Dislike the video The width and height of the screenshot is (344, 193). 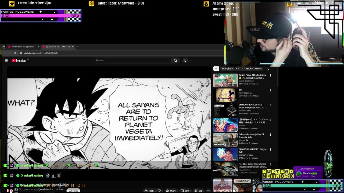(x=159, y=191)
